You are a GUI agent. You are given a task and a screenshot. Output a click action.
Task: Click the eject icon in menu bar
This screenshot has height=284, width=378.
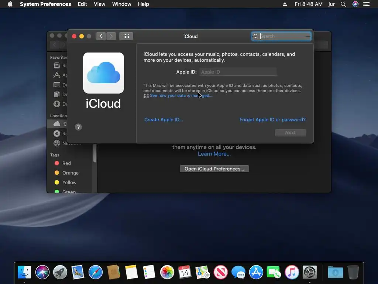285,4
